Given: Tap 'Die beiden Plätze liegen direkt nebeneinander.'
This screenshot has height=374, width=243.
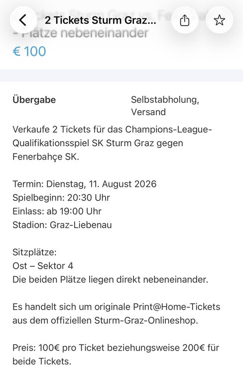Looking at the screenshot, I should (111, 279).
